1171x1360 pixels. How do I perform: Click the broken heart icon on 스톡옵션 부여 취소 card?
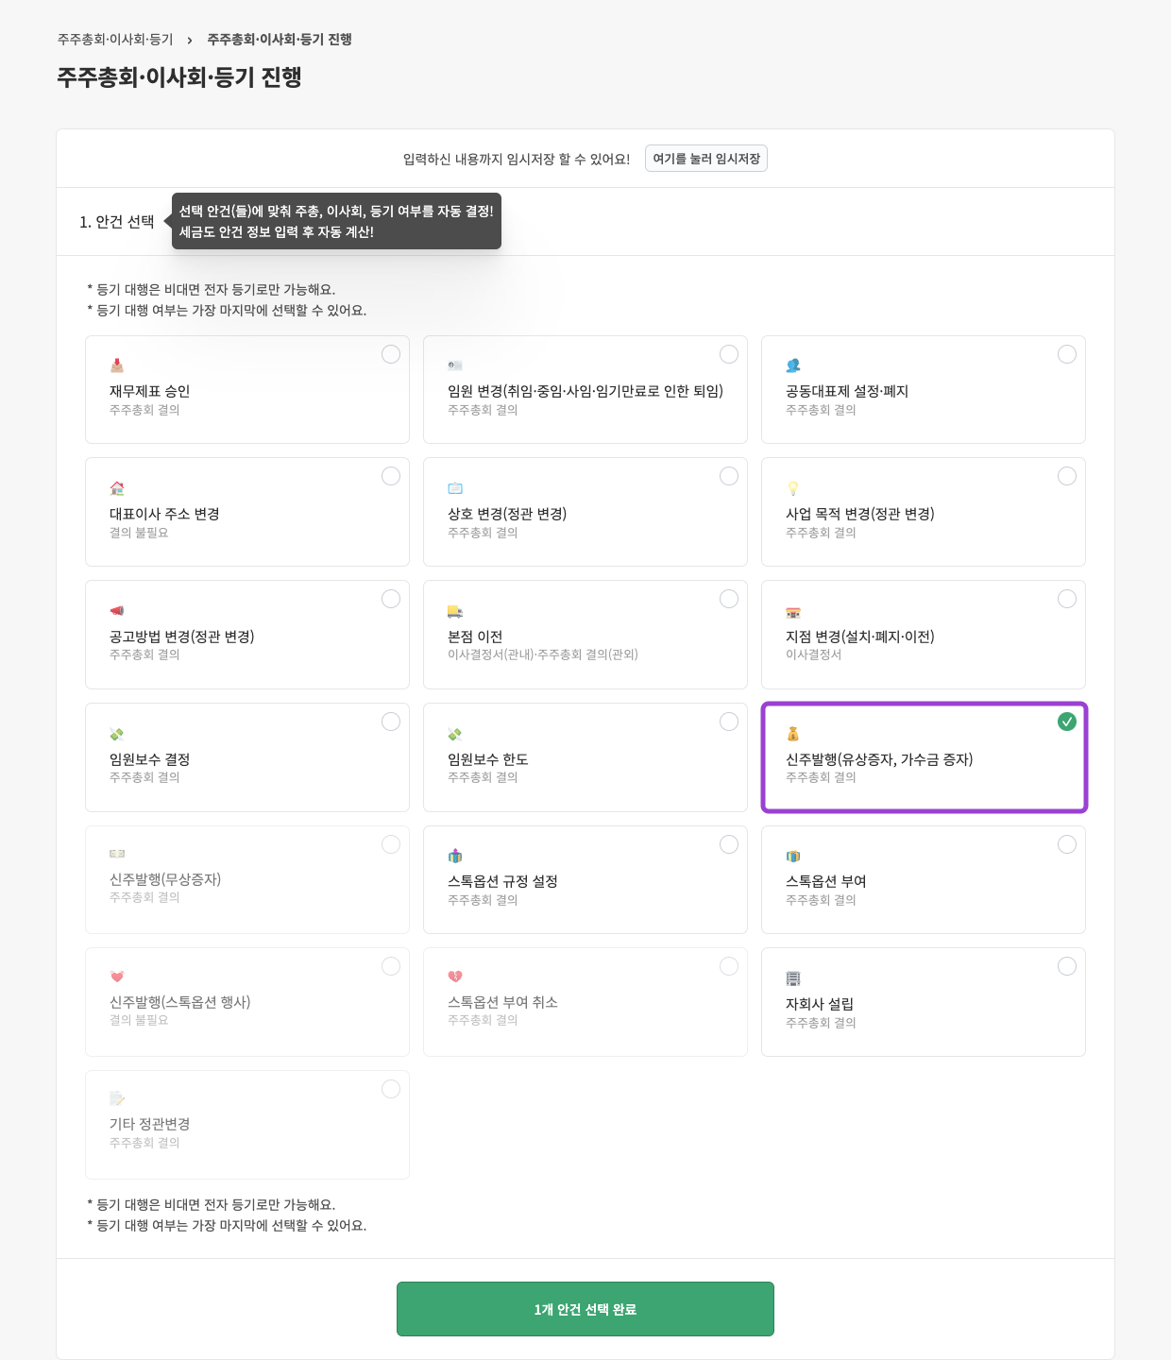[455, 978]
